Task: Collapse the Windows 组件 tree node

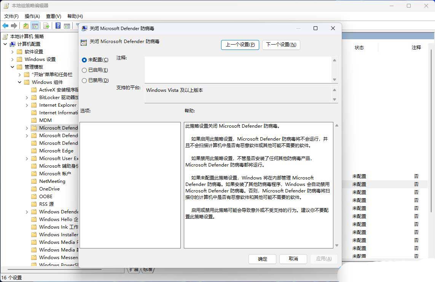Action: 19,82
